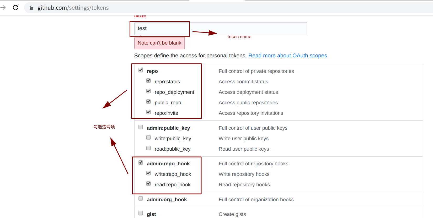Viewport: 433px width, 218px height.
Task: Uncheck the admin:repo_hook checkbox
Action: (x=141, y=163)
